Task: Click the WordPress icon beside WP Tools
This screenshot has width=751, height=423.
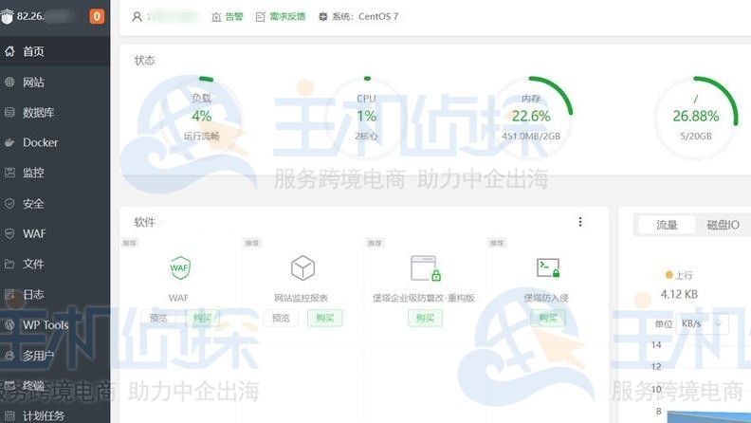Action: pos(9,324)
